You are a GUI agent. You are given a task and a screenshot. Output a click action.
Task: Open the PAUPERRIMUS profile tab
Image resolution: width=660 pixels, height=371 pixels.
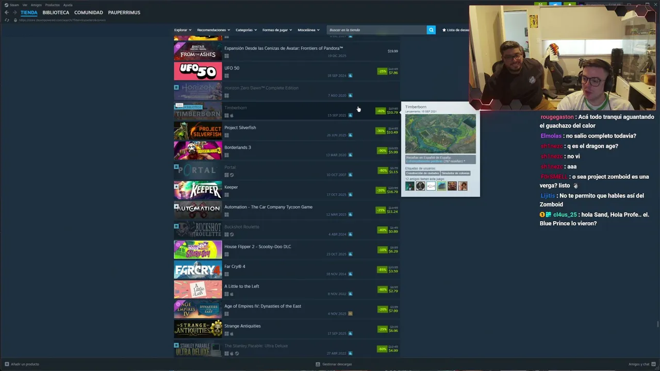[x=124, y=12]
